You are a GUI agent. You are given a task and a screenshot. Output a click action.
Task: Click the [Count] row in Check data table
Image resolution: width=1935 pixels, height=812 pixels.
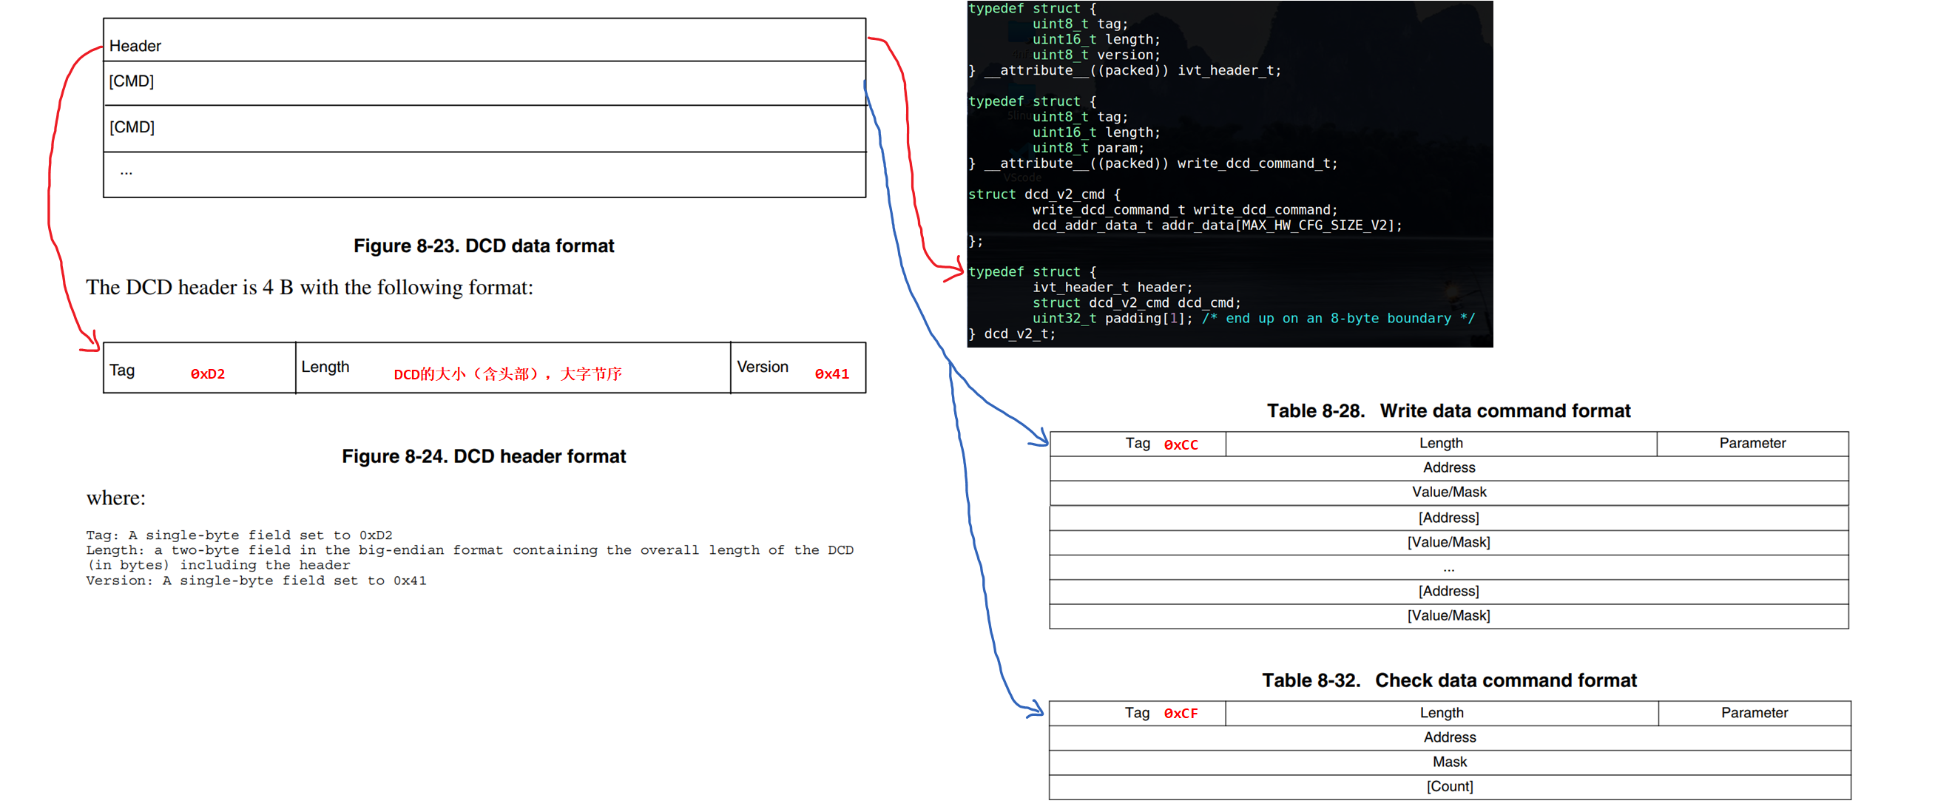[1449, 786]
